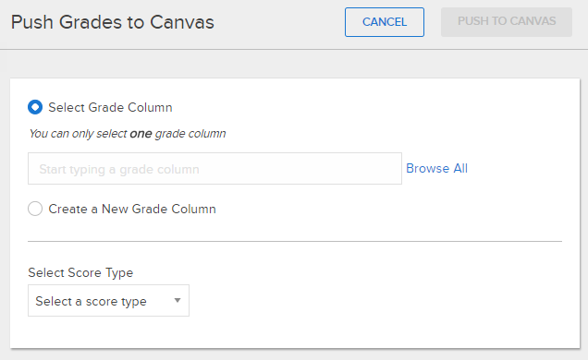Image resolution: width=588 pixels, height=360 pixels.
Task: Click the 'Select Score Type' label text
Action: pyautogui.click(x=80, y=273)
